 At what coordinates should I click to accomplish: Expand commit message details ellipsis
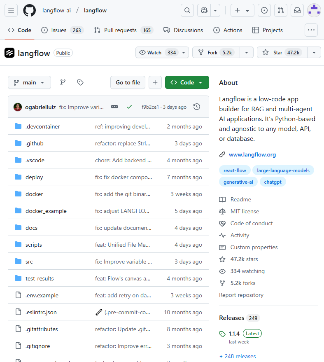coord(114,107)
